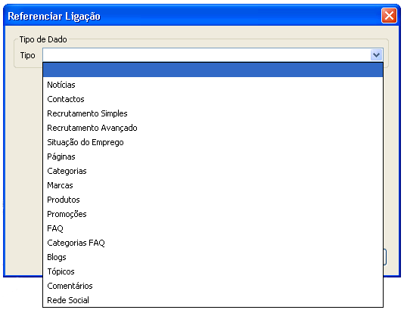Image resolution: width=404 pixels, height=313 pixels.
Task: Choose the FAQ option
Action: (213, 228)
